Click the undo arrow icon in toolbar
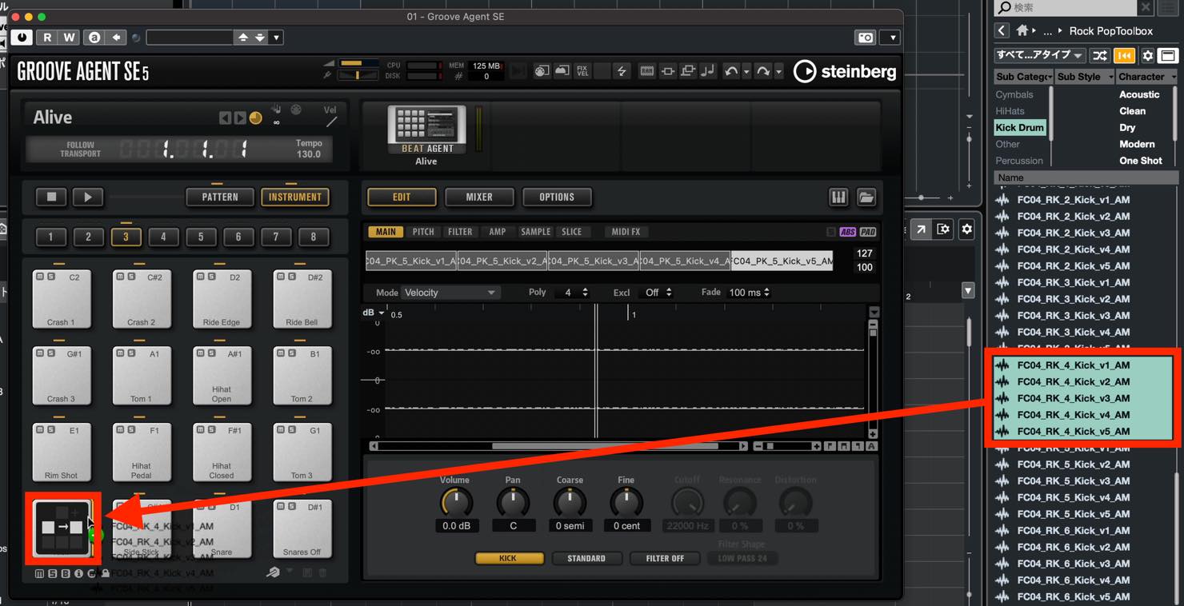 point(731,71)
